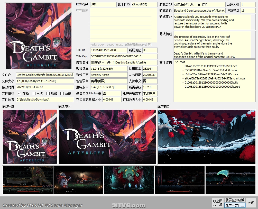Click the 游戏描述 description text box
The height and width of the screenshot is (209, 258).
[214, 45]
